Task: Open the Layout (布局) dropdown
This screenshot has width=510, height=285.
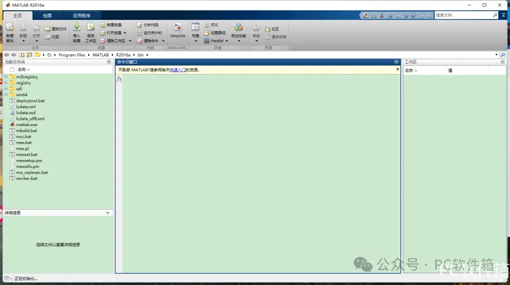Action: click(195, 41)
